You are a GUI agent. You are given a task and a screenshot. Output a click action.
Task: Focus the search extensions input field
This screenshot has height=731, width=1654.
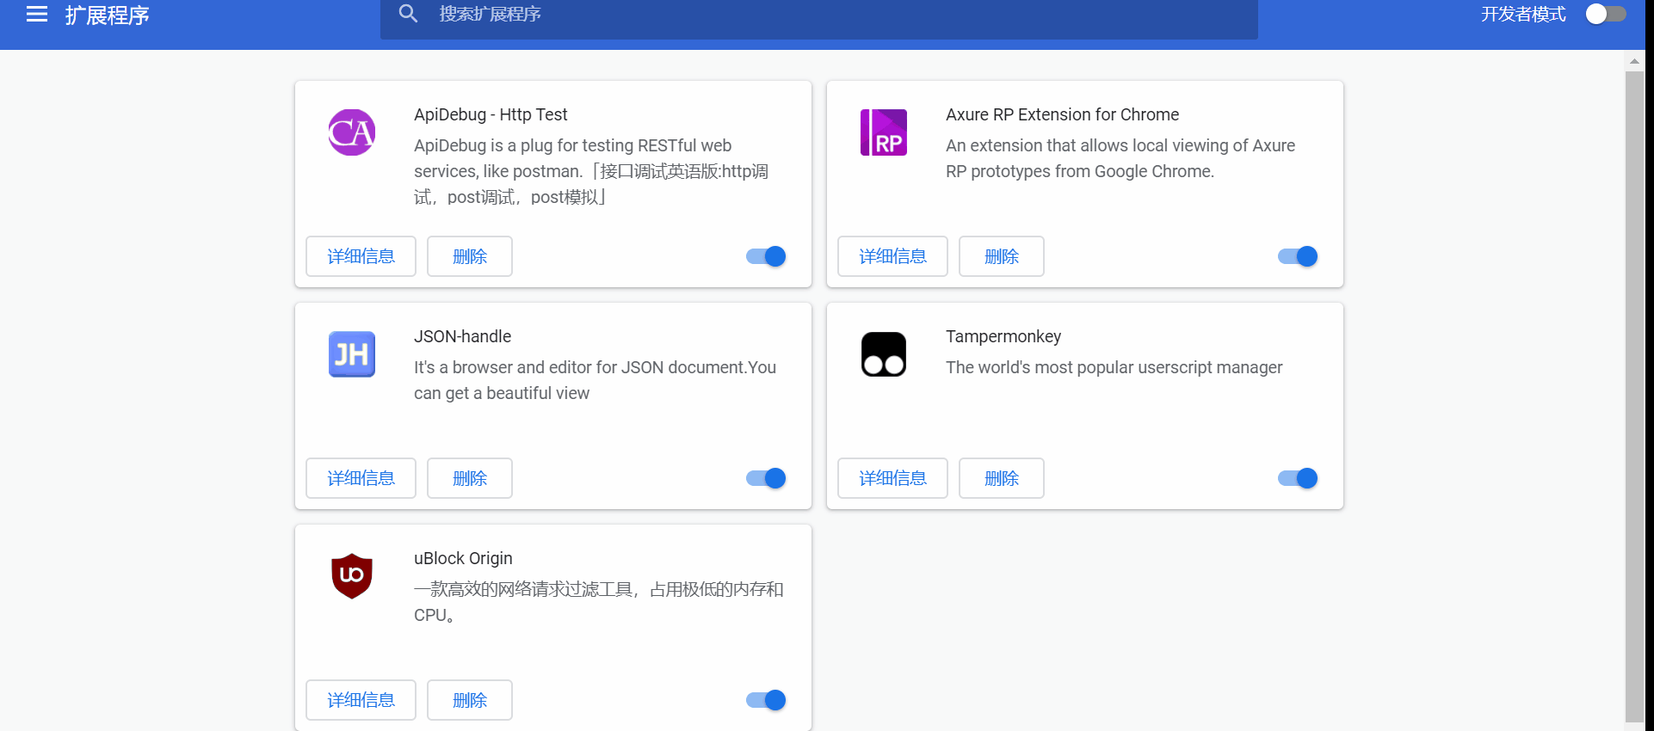click(819, 15)
